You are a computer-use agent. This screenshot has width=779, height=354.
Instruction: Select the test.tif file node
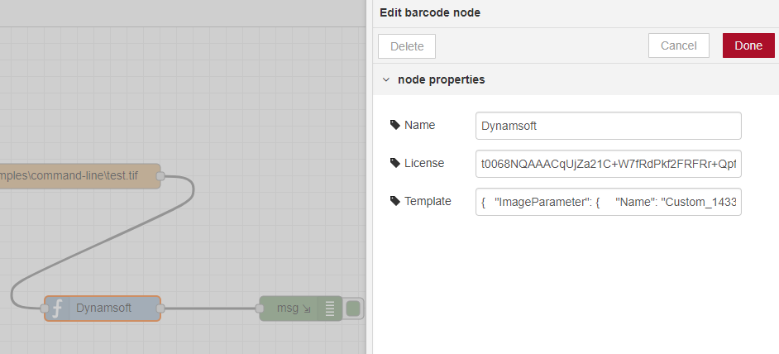point(74,175)
